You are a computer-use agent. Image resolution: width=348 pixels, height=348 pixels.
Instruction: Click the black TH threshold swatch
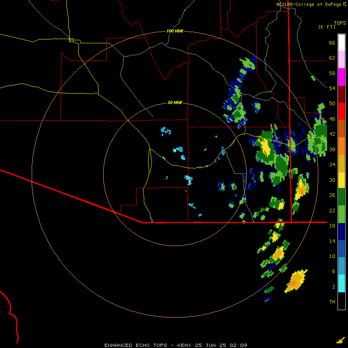pos(341,301)
